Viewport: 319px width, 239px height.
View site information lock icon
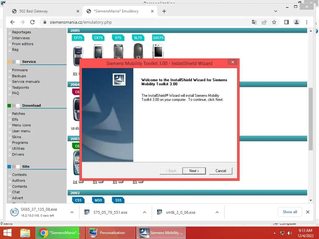pyautogui.click(x=45, y=22)
